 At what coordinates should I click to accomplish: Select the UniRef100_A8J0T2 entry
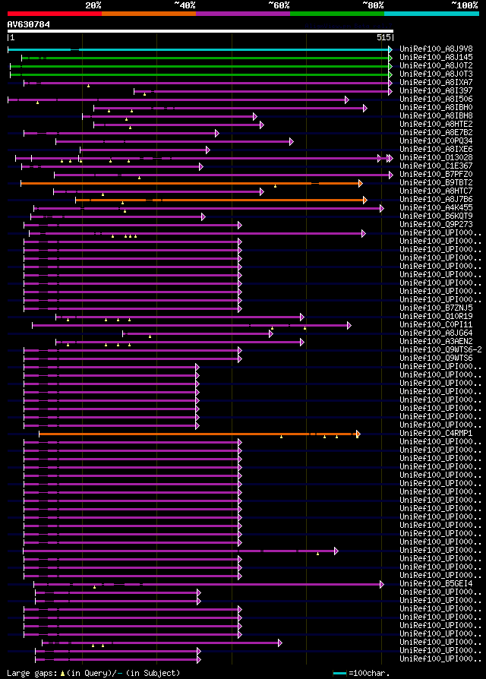(x=436, y=66)
